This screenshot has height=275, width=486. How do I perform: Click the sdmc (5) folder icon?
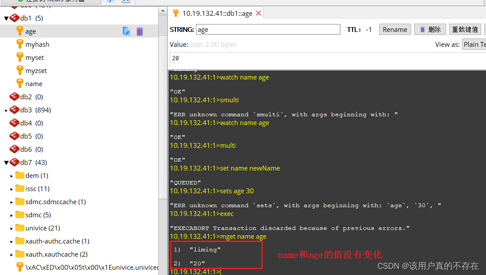coord(20,215)
